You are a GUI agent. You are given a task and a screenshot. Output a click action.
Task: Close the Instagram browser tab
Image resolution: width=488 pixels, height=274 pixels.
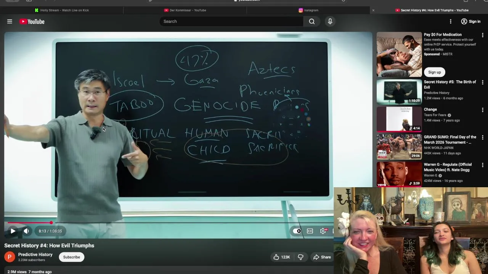point(373,10)
